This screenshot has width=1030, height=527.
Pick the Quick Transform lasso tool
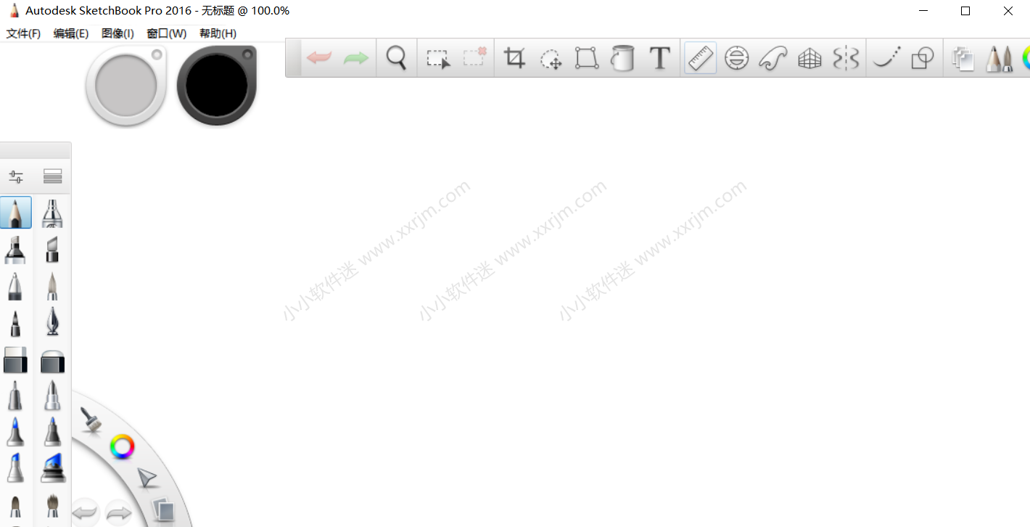[551, 59]
